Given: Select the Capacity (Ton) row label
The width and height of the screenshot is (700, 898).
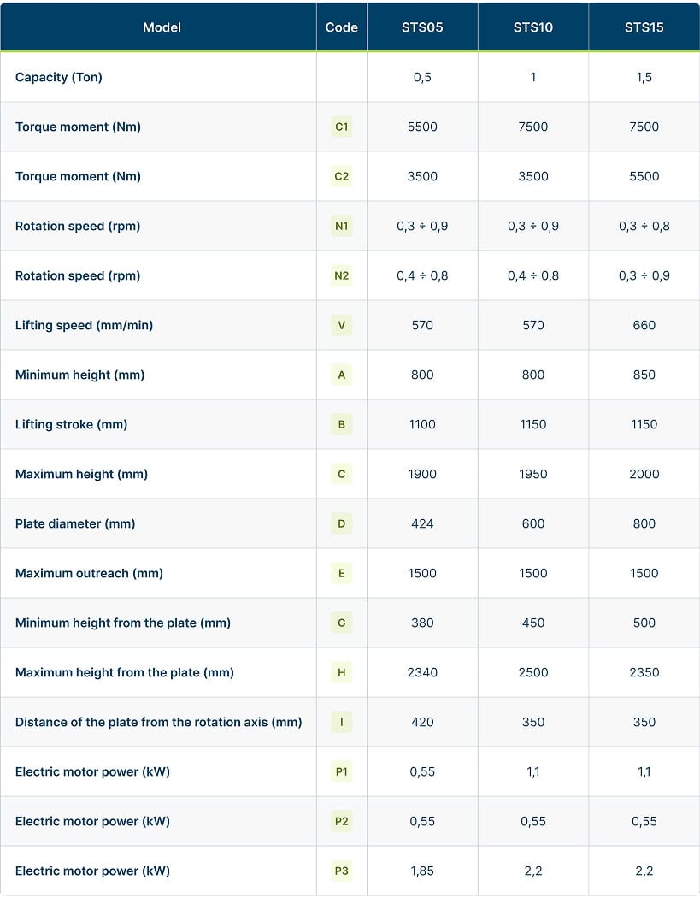Looking at the screenshot, I should 59,77.
